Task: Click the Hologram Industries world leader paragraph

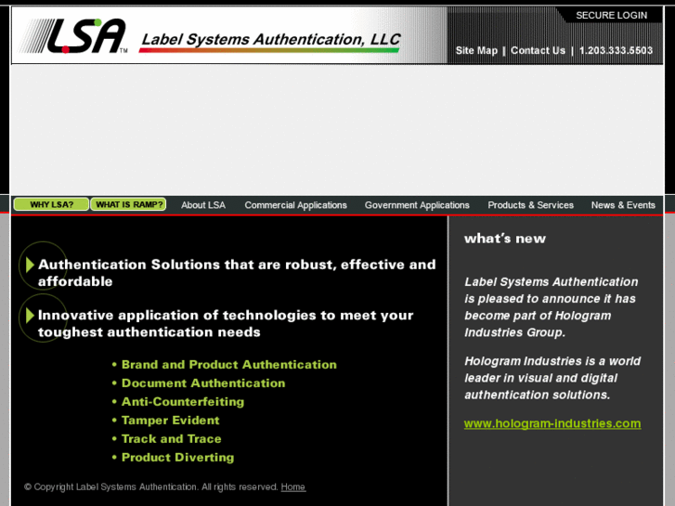Action: point(552,378)
